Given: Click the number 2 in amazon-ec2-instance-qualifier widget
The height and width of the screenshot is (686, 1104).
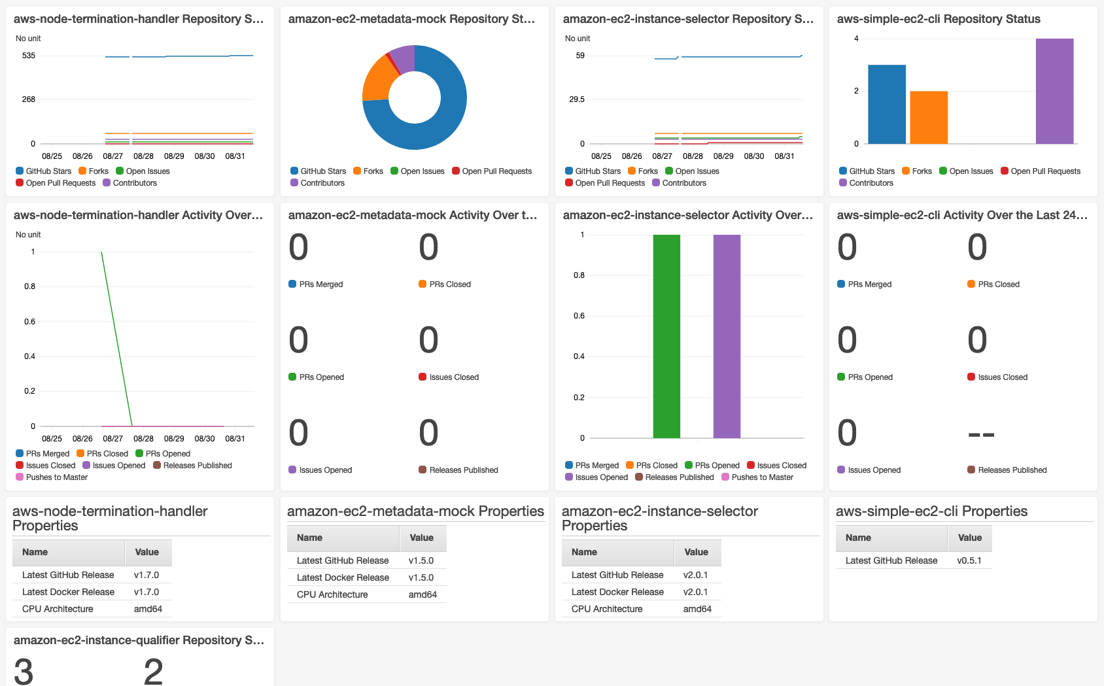Looking at the screenshot, I should coord(154,672).
